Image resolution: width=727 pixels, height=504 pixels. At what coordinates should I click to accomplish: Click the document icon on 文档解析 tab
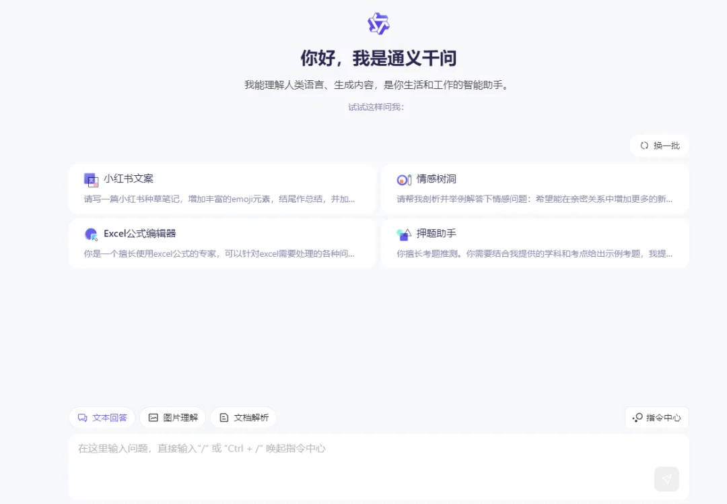click(223, 417)
